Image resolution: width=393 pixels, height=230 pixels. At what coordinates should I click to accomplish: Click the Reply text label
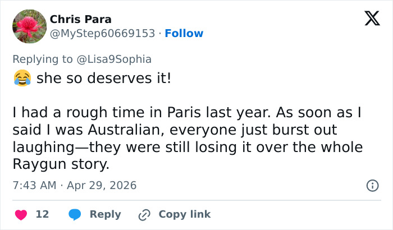pyautogui.click(x=106, y=214)
